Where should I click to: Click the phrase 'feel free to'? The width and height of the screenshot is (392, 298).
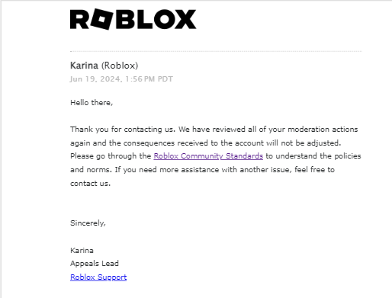[x=314, y=170]
